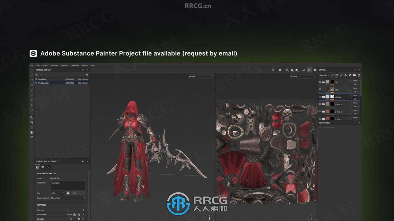Hide the crystal 2 layer

click(x=320, y=111)
